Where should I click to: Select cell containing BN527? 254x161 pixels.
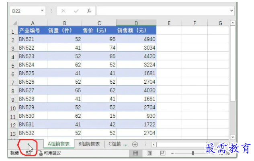point(33,90)
